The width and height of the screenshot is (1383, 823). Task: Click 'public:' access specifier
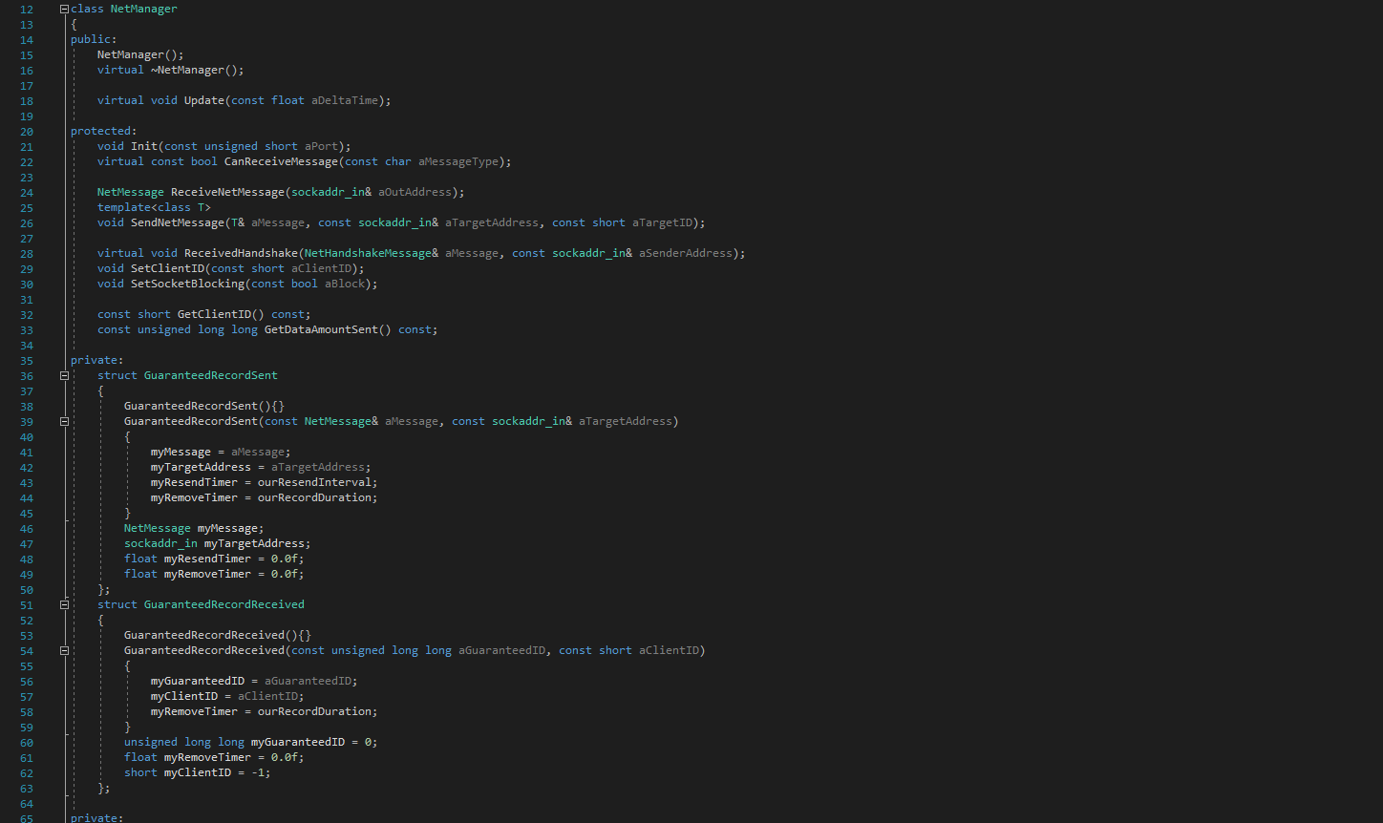pyautogui.click(x=94, y=39)
